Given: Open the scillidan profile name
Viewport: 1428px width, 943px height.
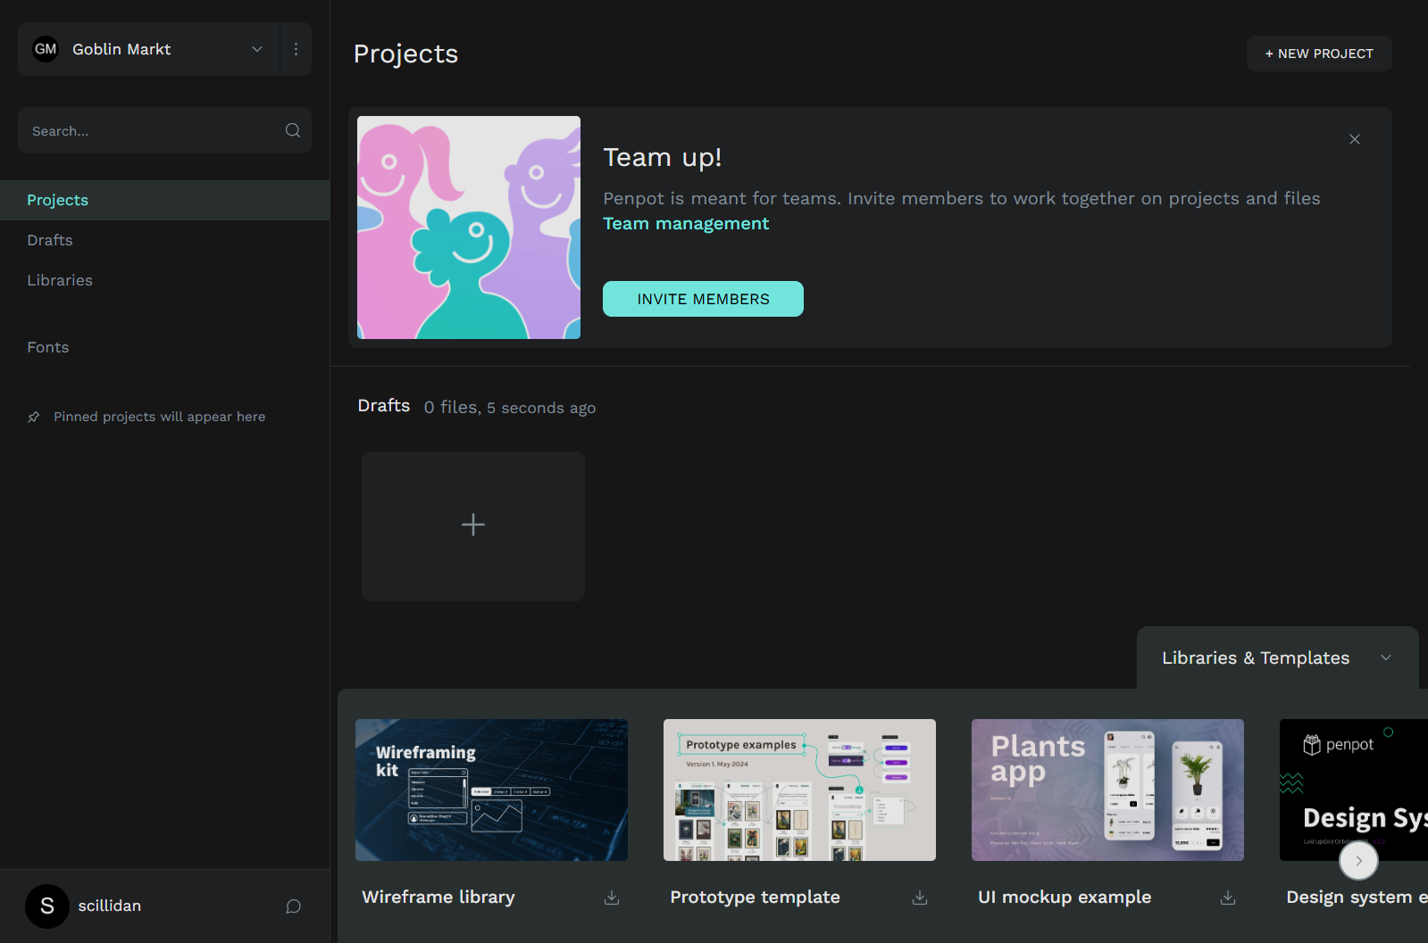Looking at the screenshot, I should pyautogui.click(x=110, y=906).
